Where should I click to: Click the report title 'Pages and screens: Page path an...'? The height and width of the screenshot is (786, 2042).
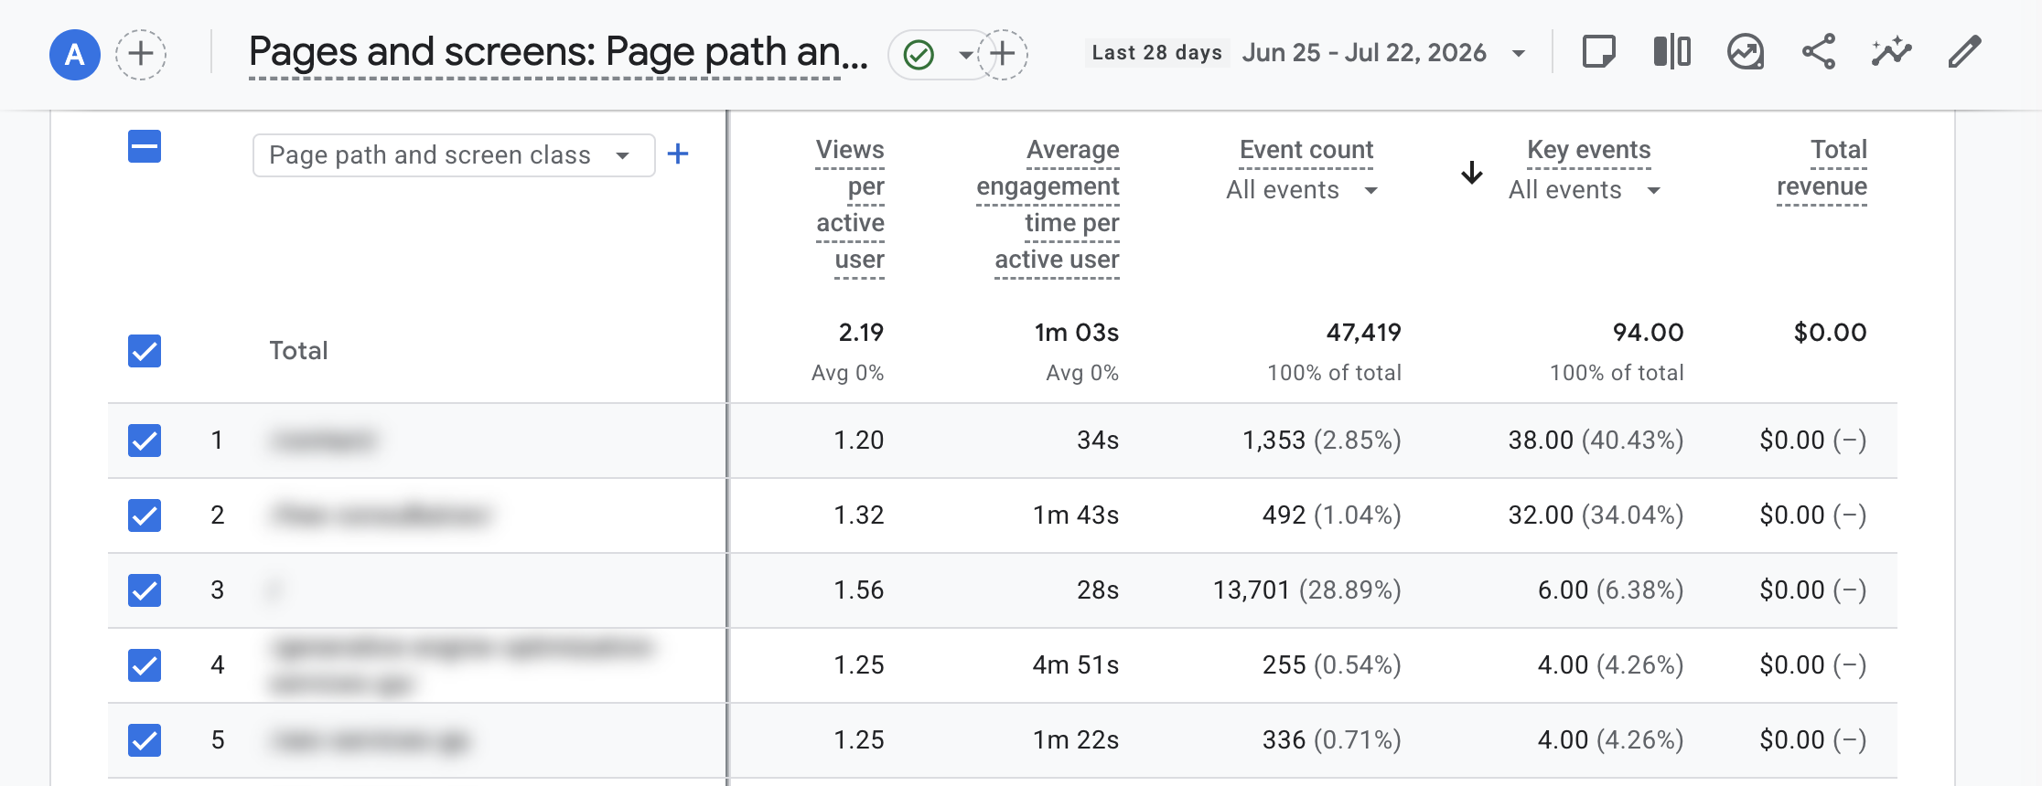(x=558, y=52)
